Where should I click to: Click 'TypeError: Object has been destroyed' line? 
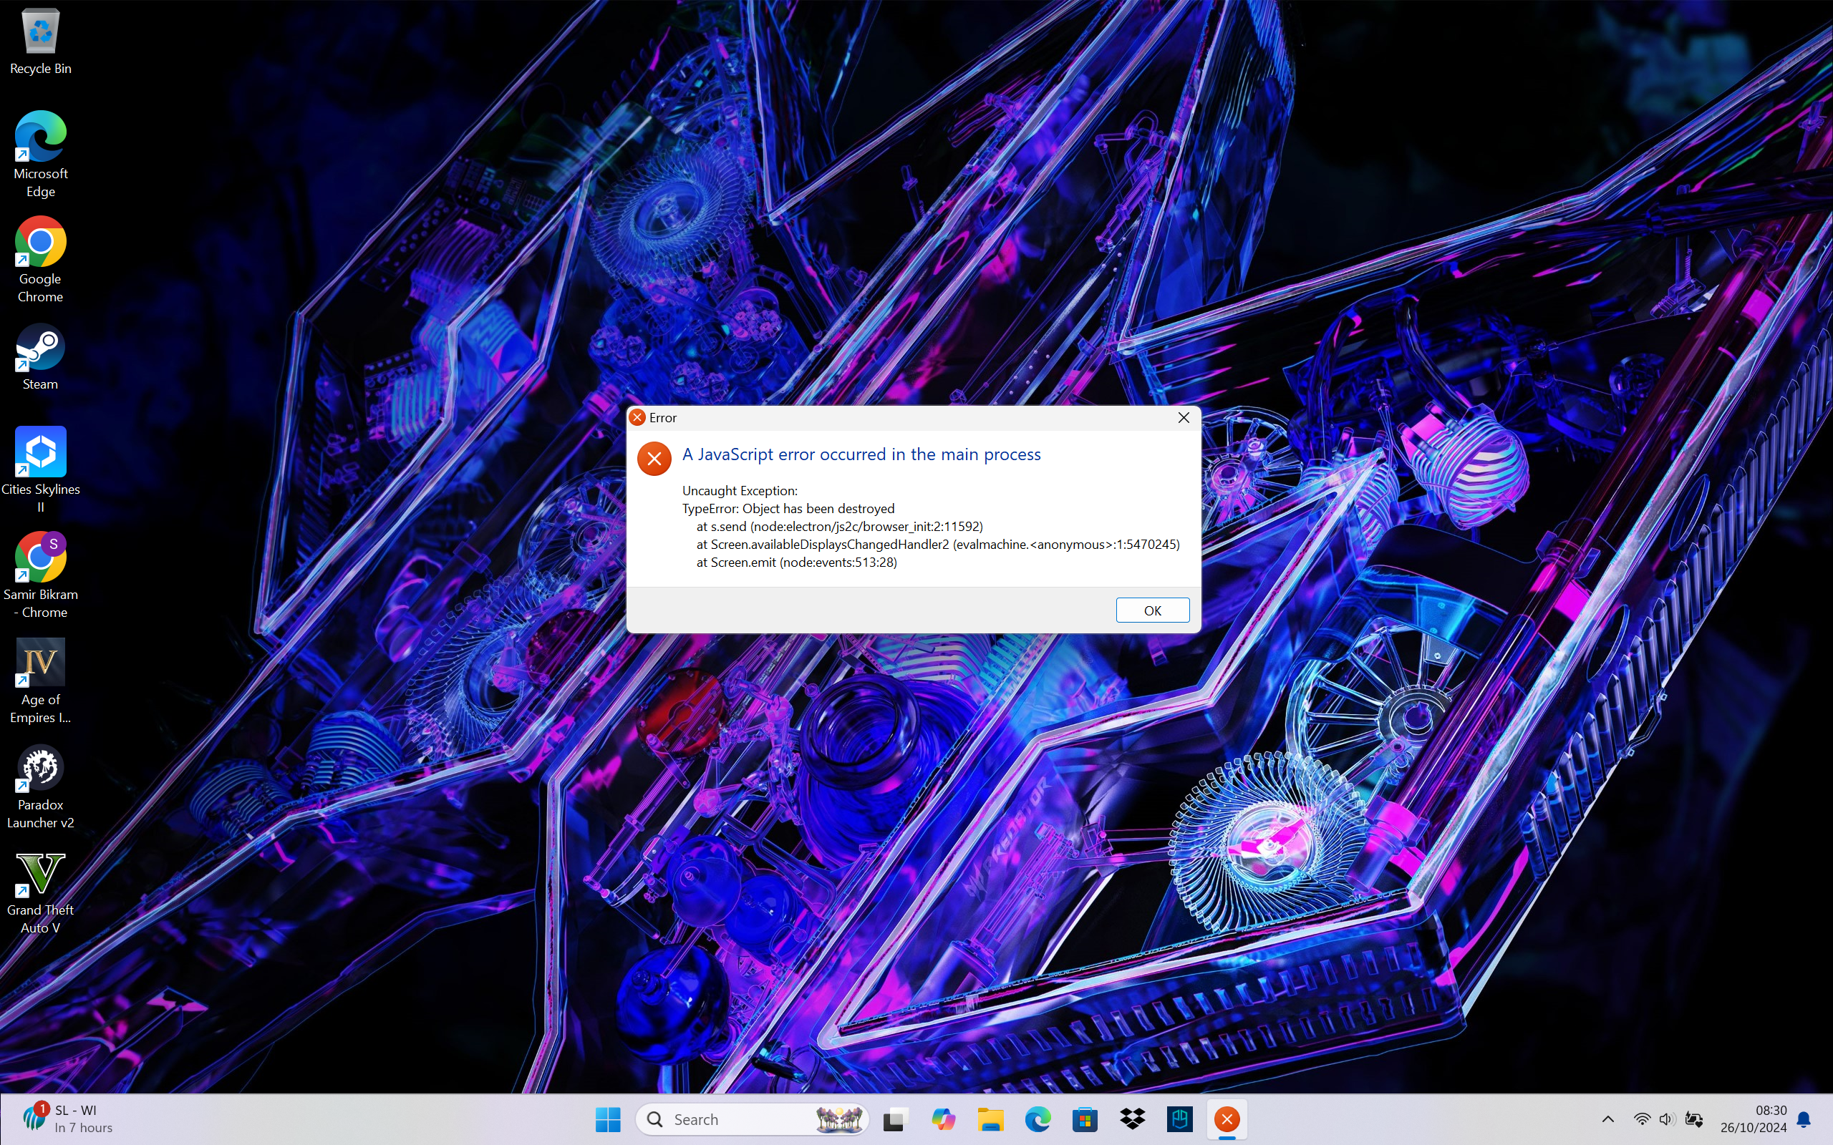click(788, 509)
